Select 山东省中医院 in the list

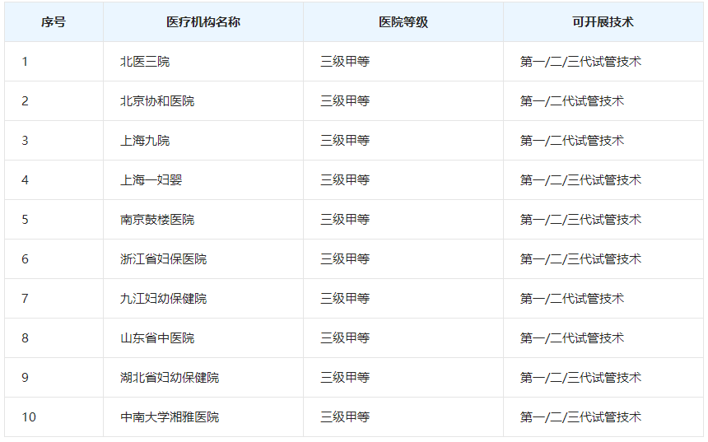[157, 338]
